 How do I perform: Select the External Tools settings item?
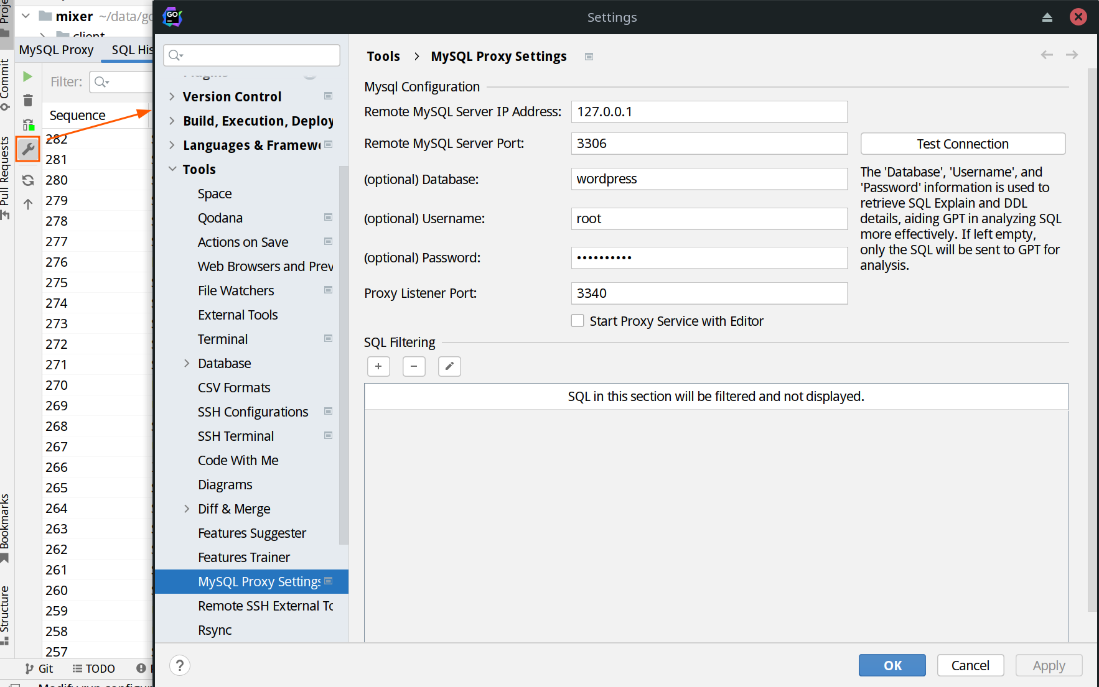tap(238, 315)
